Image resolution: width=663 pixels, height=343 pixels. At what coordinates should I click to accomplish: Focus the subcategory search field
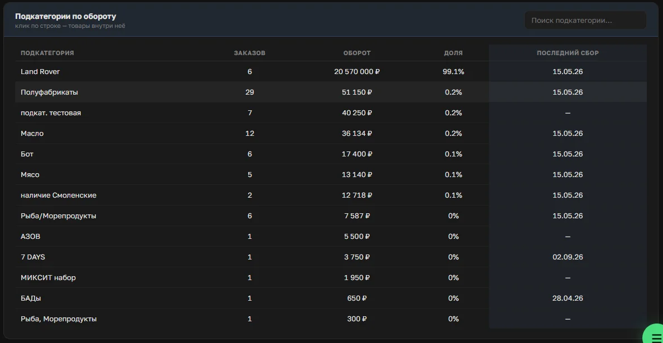(585, 20)
